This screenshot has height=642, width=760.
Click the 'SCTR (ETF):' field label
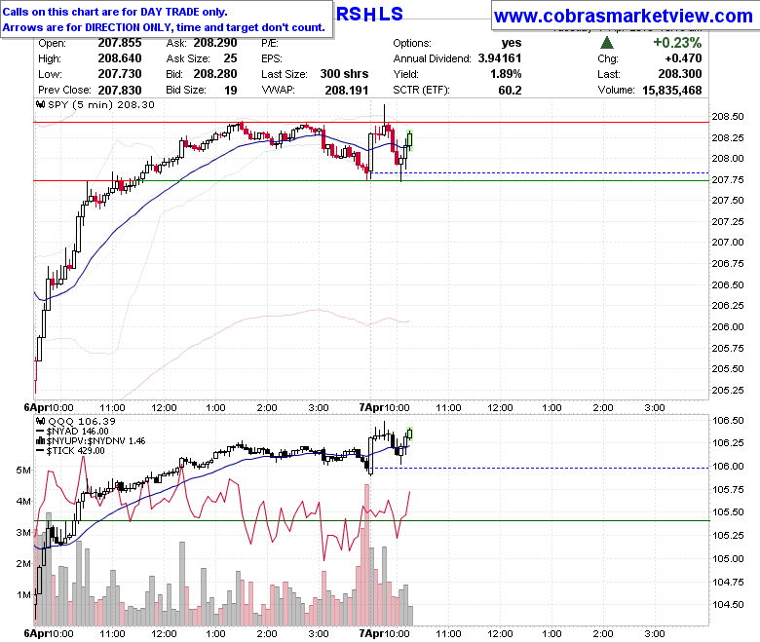pyautogui.click(x=421, y=91)
